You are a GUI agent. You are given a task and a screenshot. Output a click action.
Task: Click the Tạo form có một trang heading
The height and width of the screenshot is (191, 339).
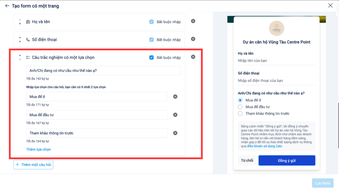pyautogui.click(x=35, y=6)
